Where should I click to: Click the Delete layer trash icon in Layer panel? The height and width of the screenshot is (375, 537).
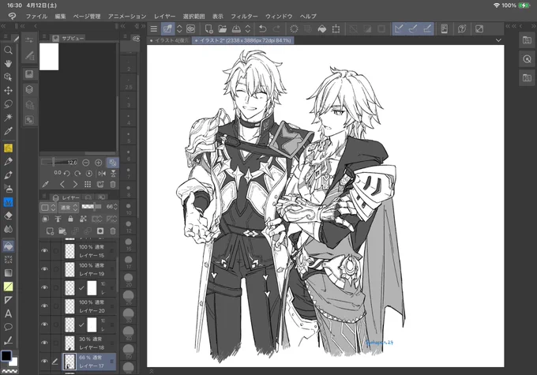(x=113, y=231)
